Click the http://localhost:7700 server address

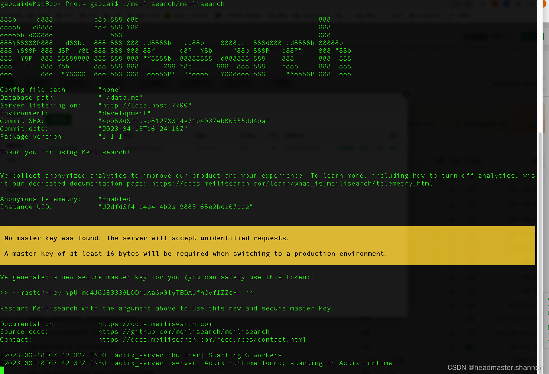click(145, 105)
